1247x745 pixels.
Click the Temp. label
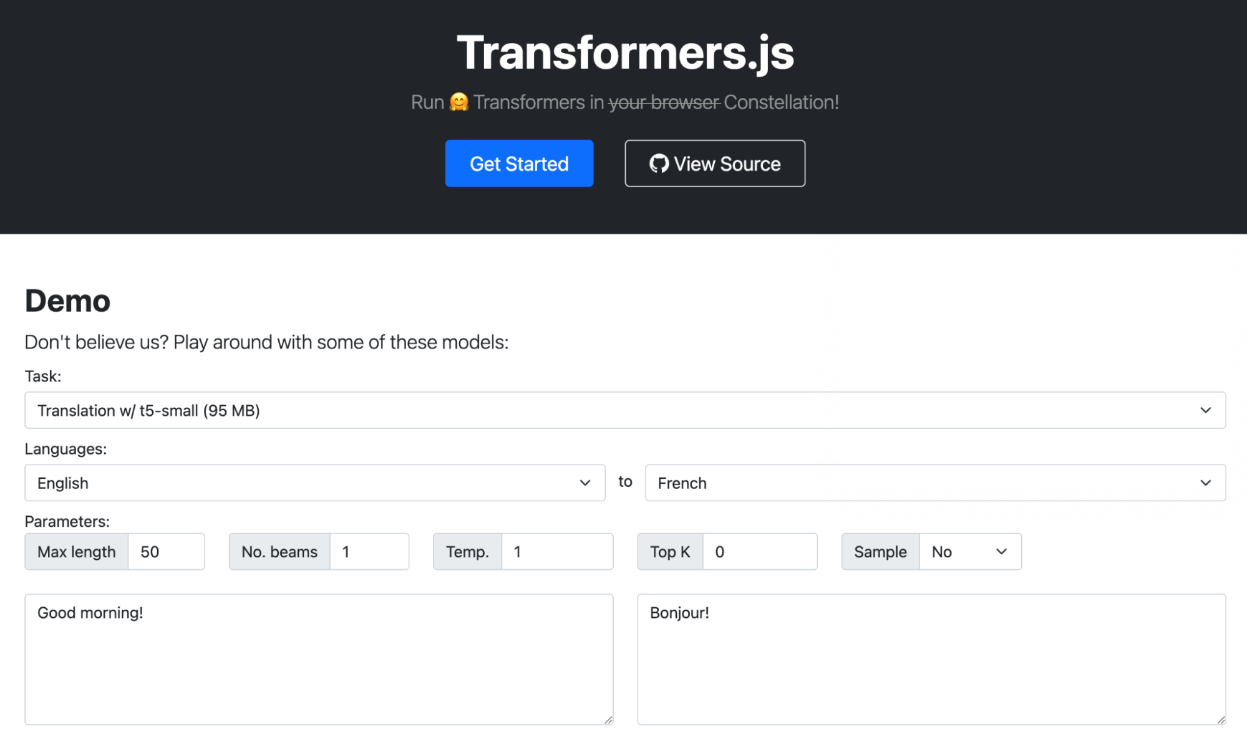pos(467,551)
